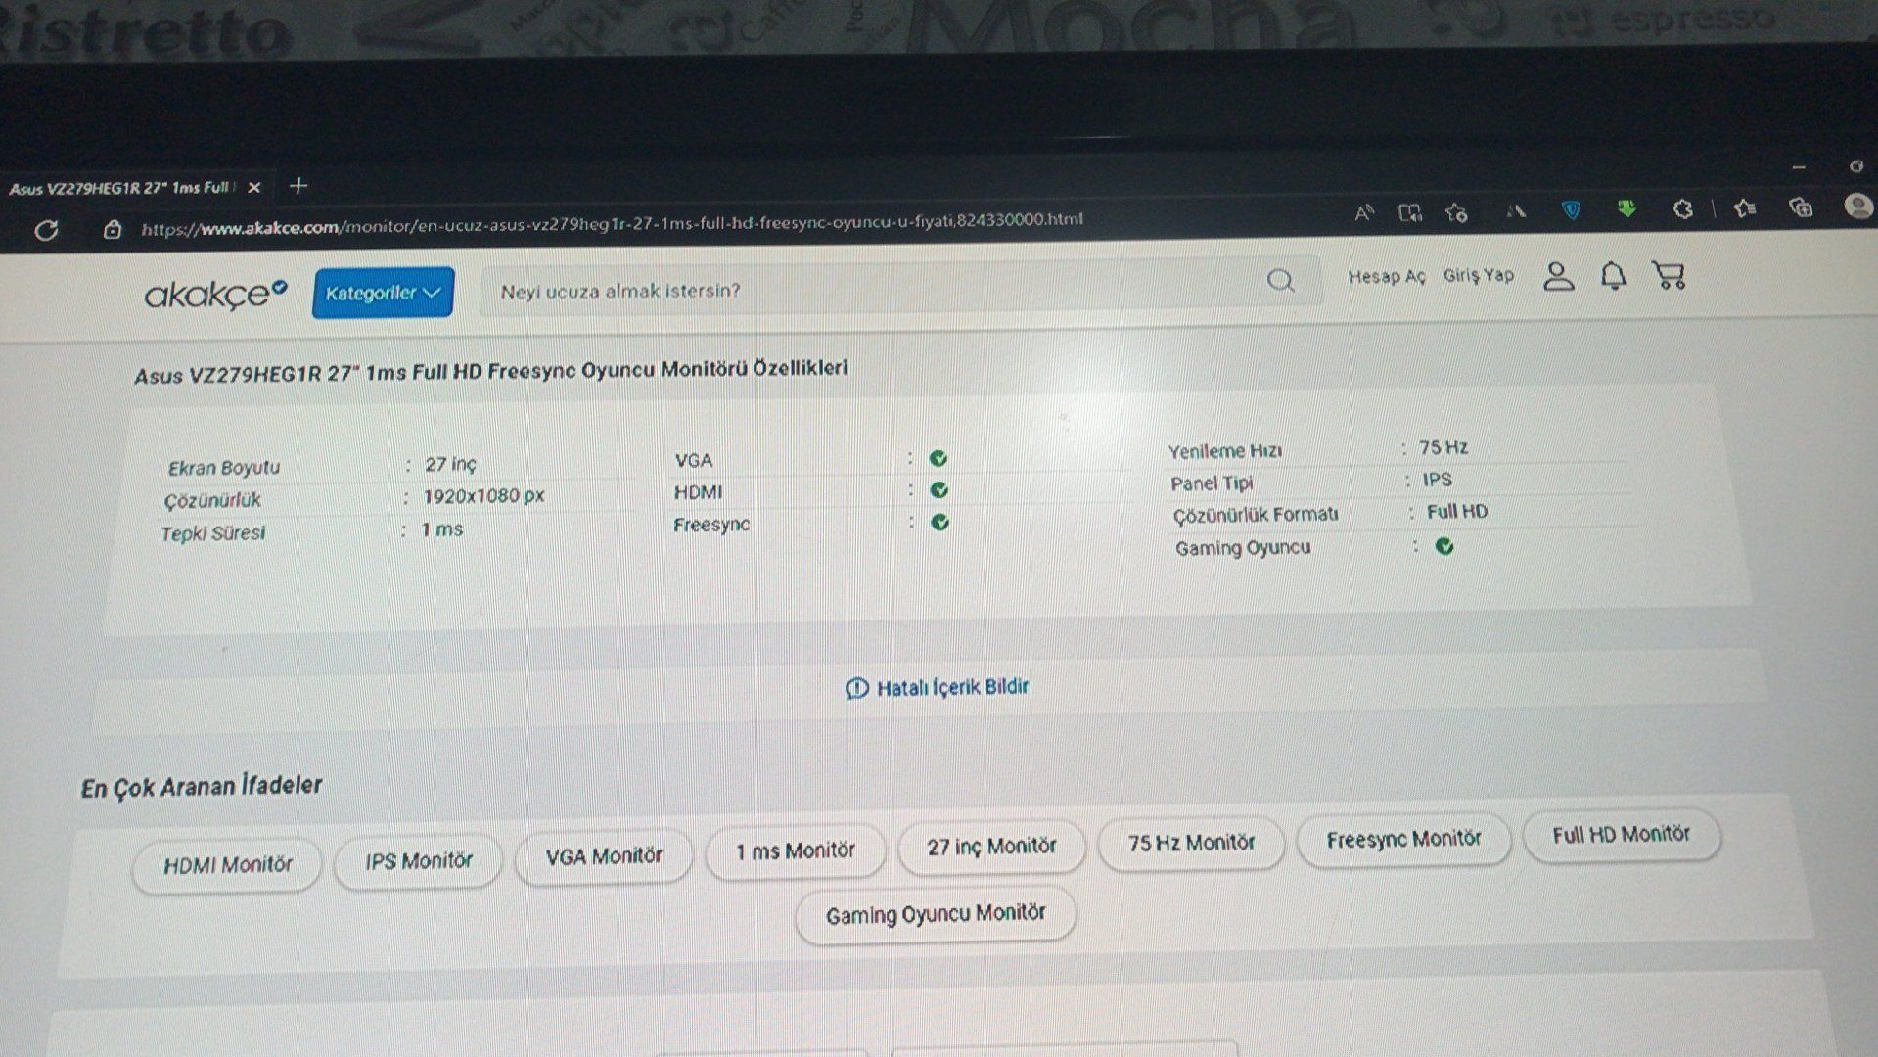Open the Akakçe notifications bell
Viewport: 1878px width, 1057px height.
[x=1613, y=275]
